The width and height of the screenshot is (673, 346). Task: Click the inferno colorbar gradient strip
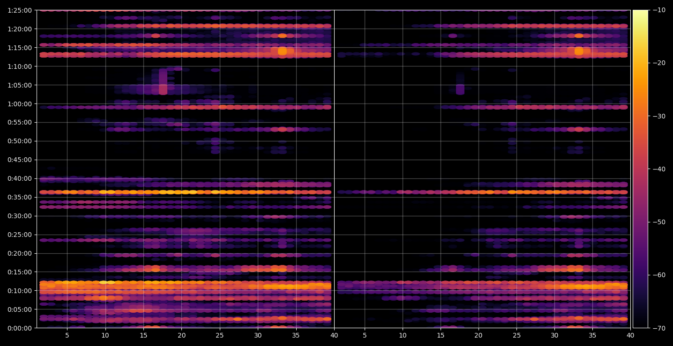point(640,169)
